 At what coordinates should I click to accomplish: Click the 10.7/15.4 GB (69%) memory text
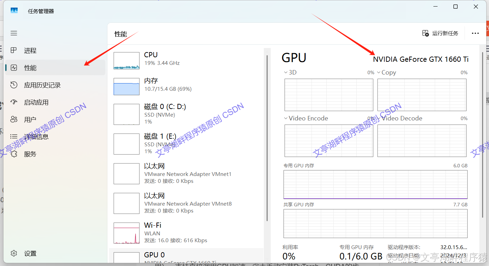pyautogui.click(x=168, y=89)
